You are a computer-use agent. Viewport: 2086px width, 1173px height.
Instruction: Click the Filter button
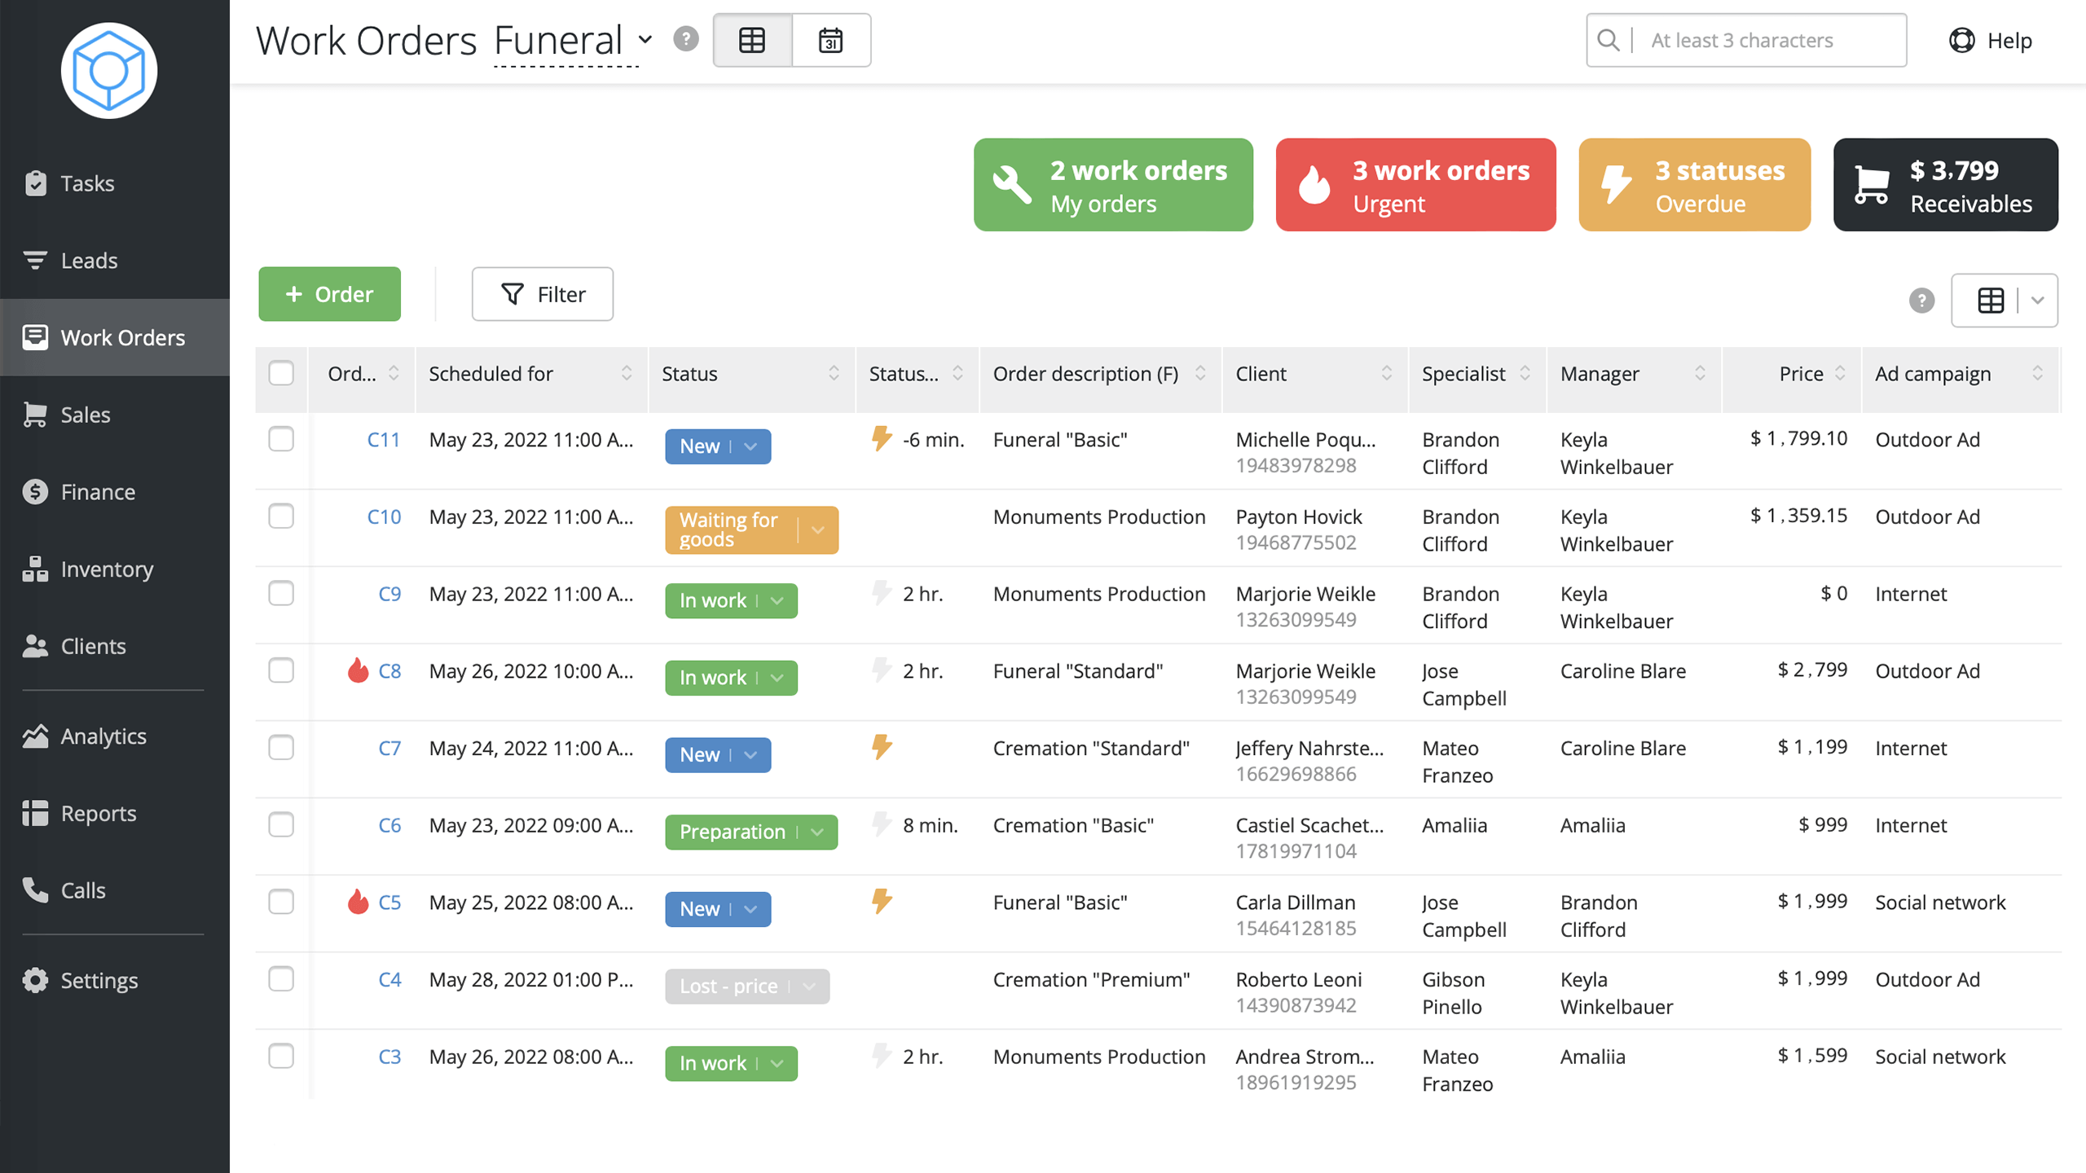[542, 294]
